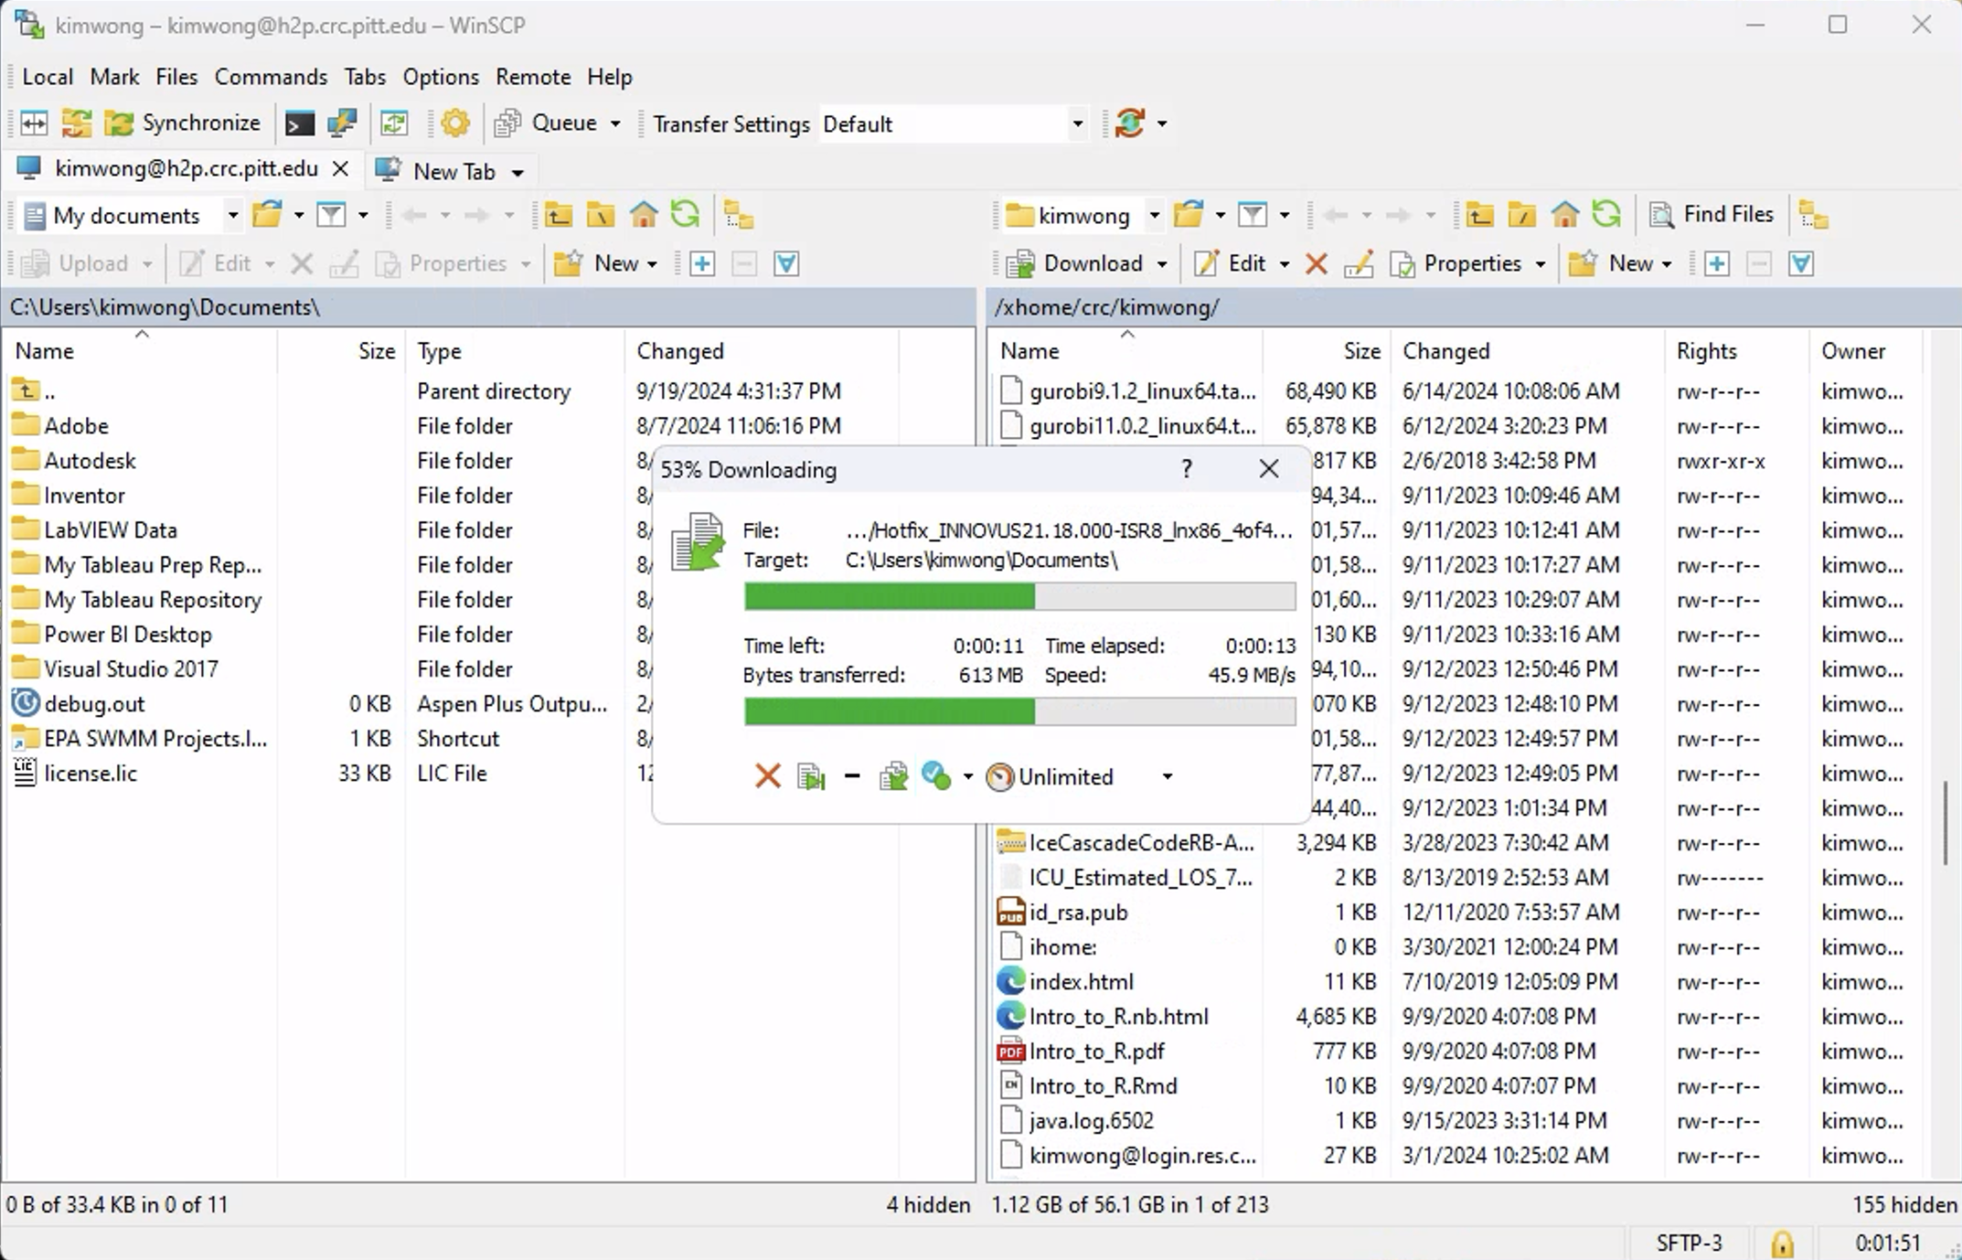1962x1260 pixels.
Task: Open remote Properties
Action: 1457,263
